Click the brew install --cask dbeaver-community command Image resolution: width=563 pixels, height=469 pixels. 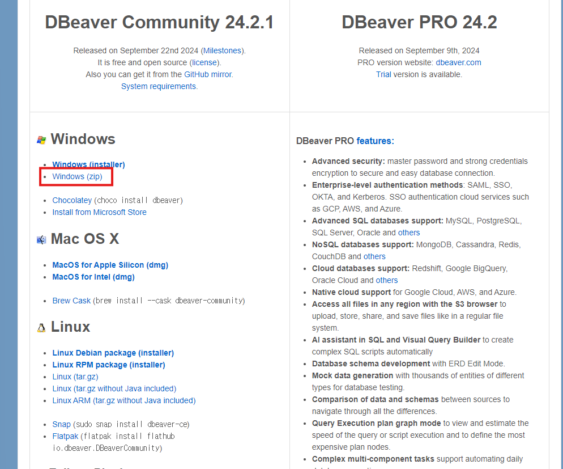point(169,301)
